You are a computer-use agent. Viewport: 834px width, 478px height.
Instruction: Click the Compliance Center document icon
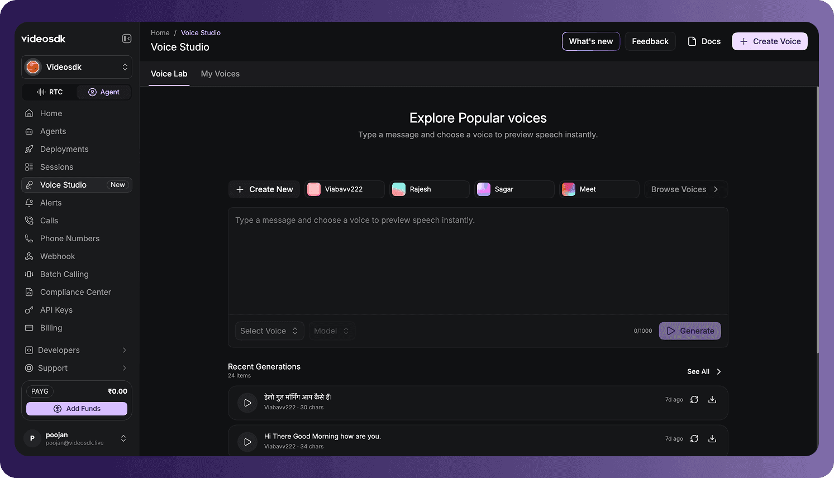[x=29, y=292]
